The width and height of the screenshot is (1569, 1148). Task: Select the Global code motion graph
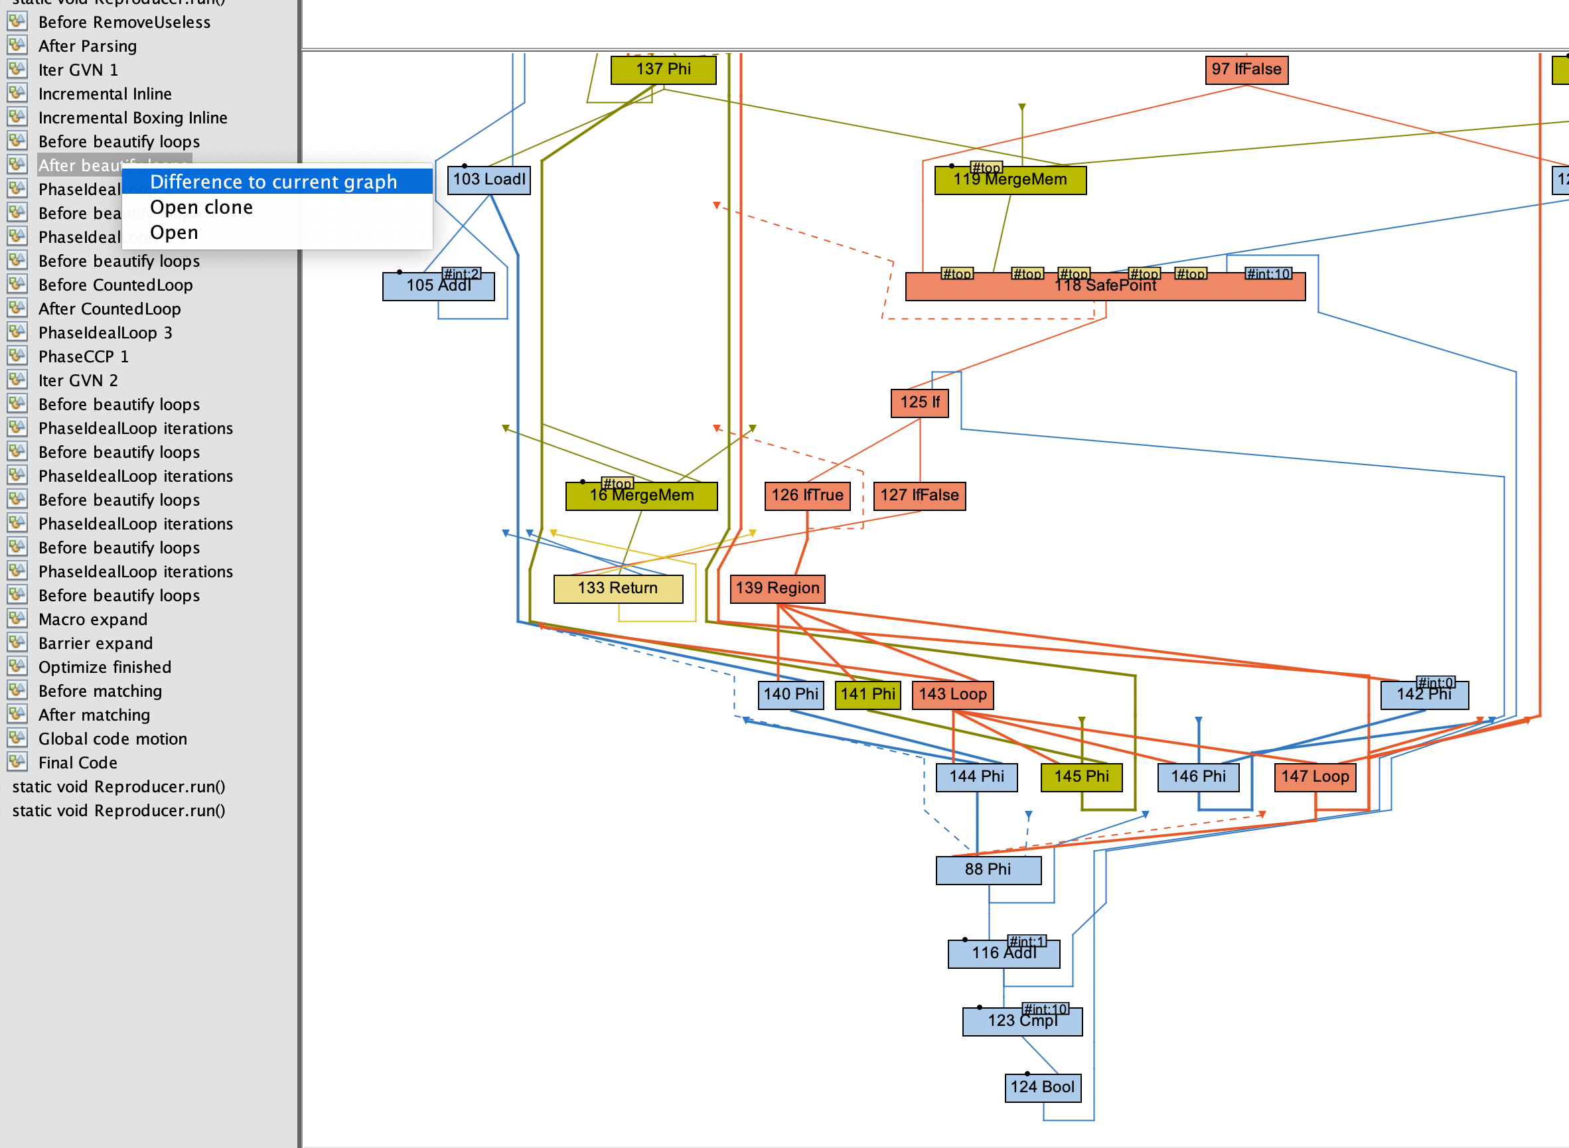113,739
